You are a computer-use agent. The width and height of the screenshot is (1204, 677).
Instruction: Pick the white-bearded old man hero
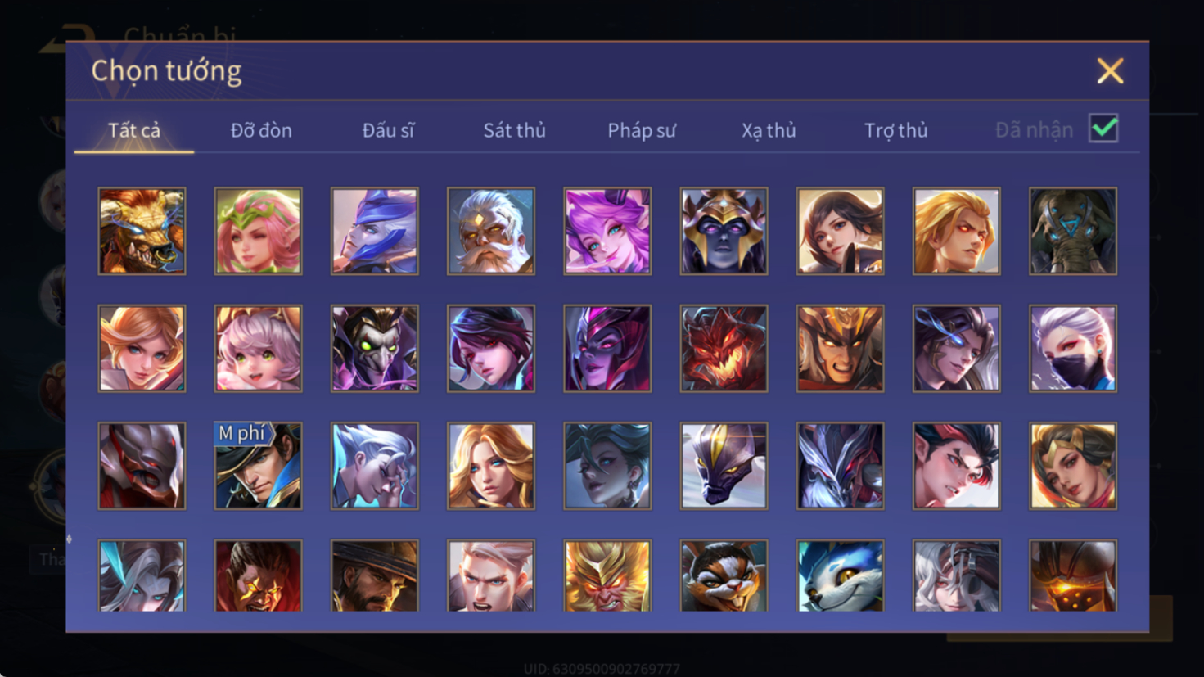[x=491, y=231]
